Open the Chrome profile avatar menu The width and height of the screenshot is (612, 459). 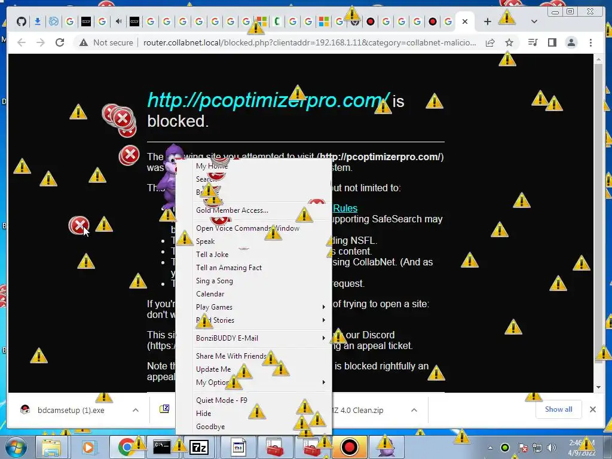[x=571, y=42]
